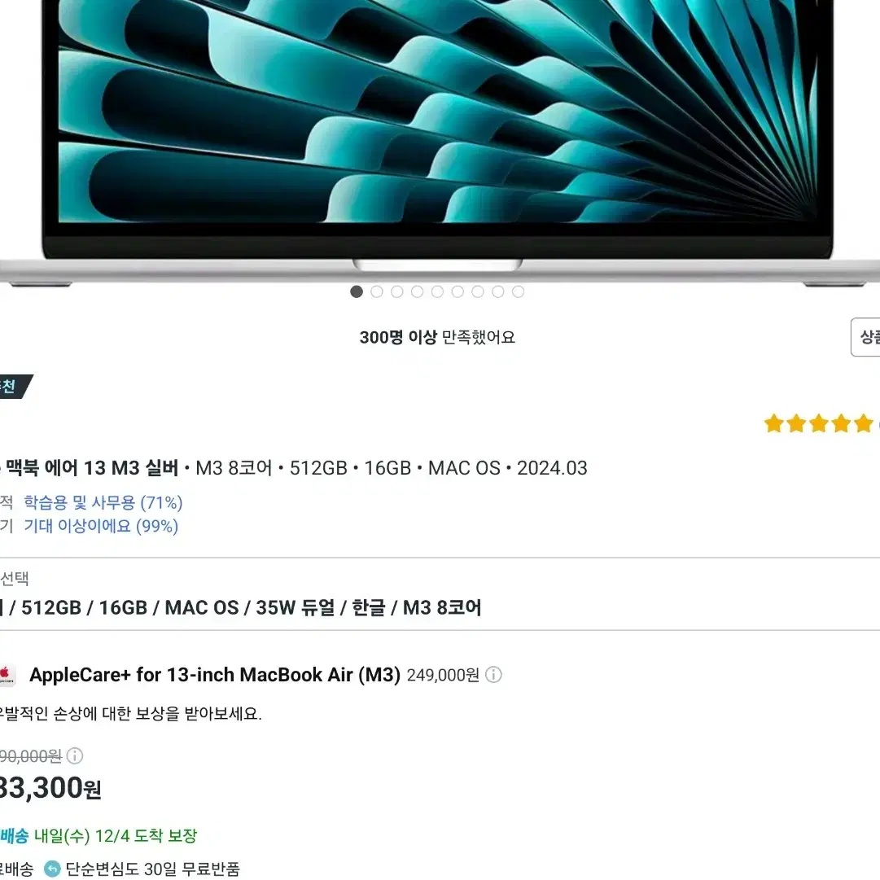
Task: Click info icon beside AppleCare+ 249,000원 price
Action: [493, 675]
